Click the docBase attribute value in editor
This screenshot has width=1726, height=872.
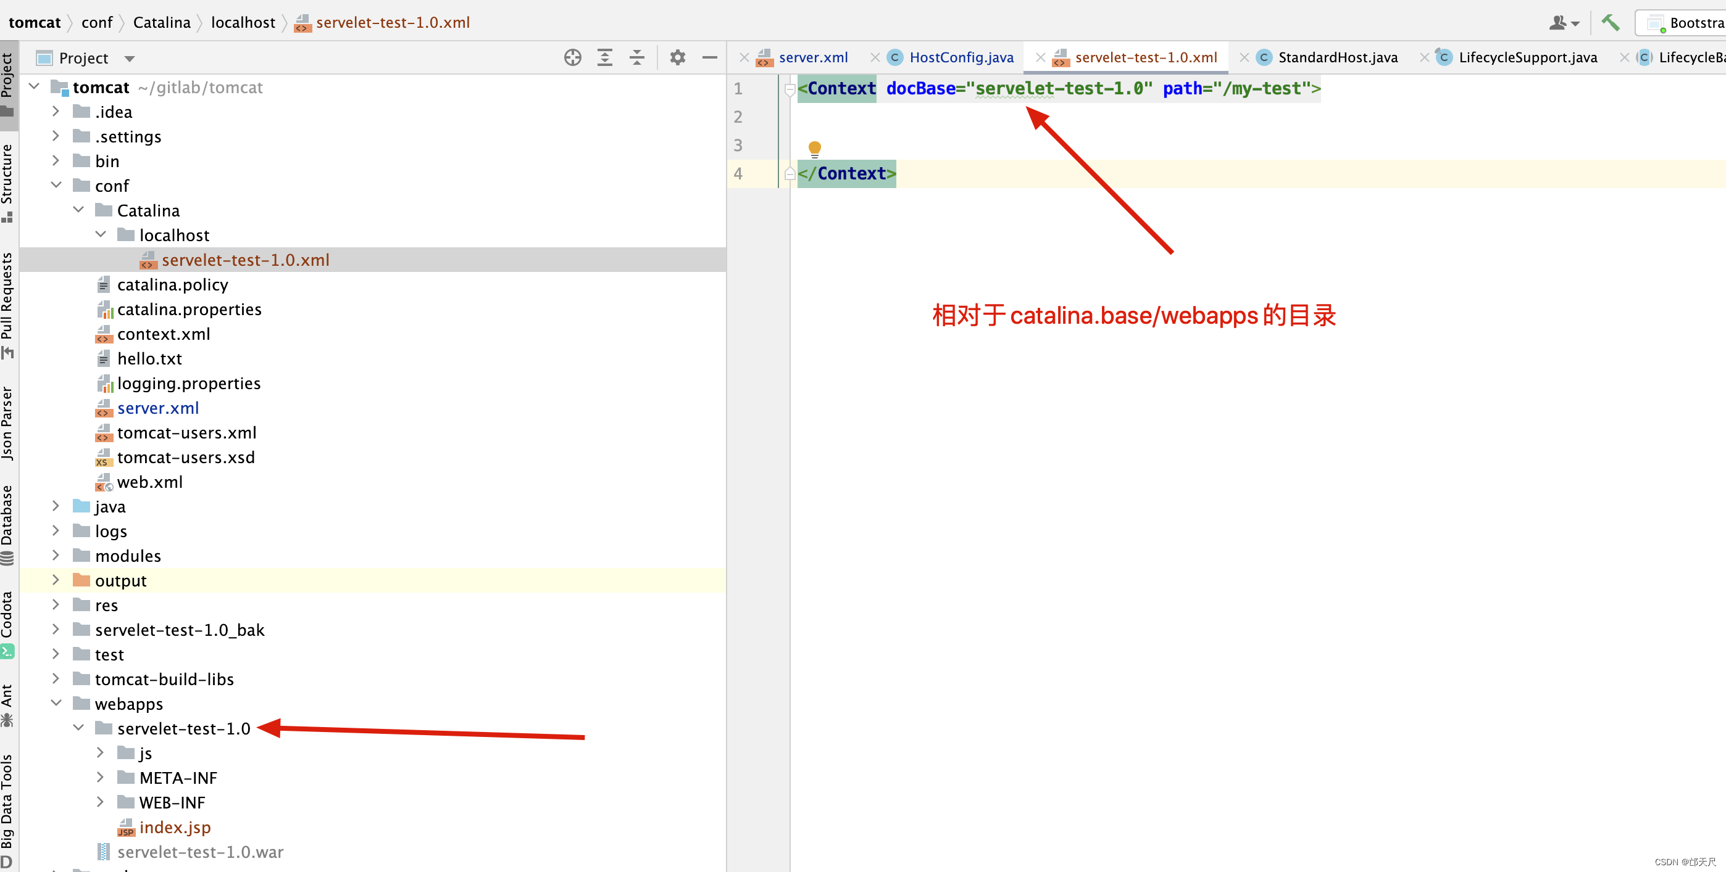pyautogui.click(x=1059, y=88)
